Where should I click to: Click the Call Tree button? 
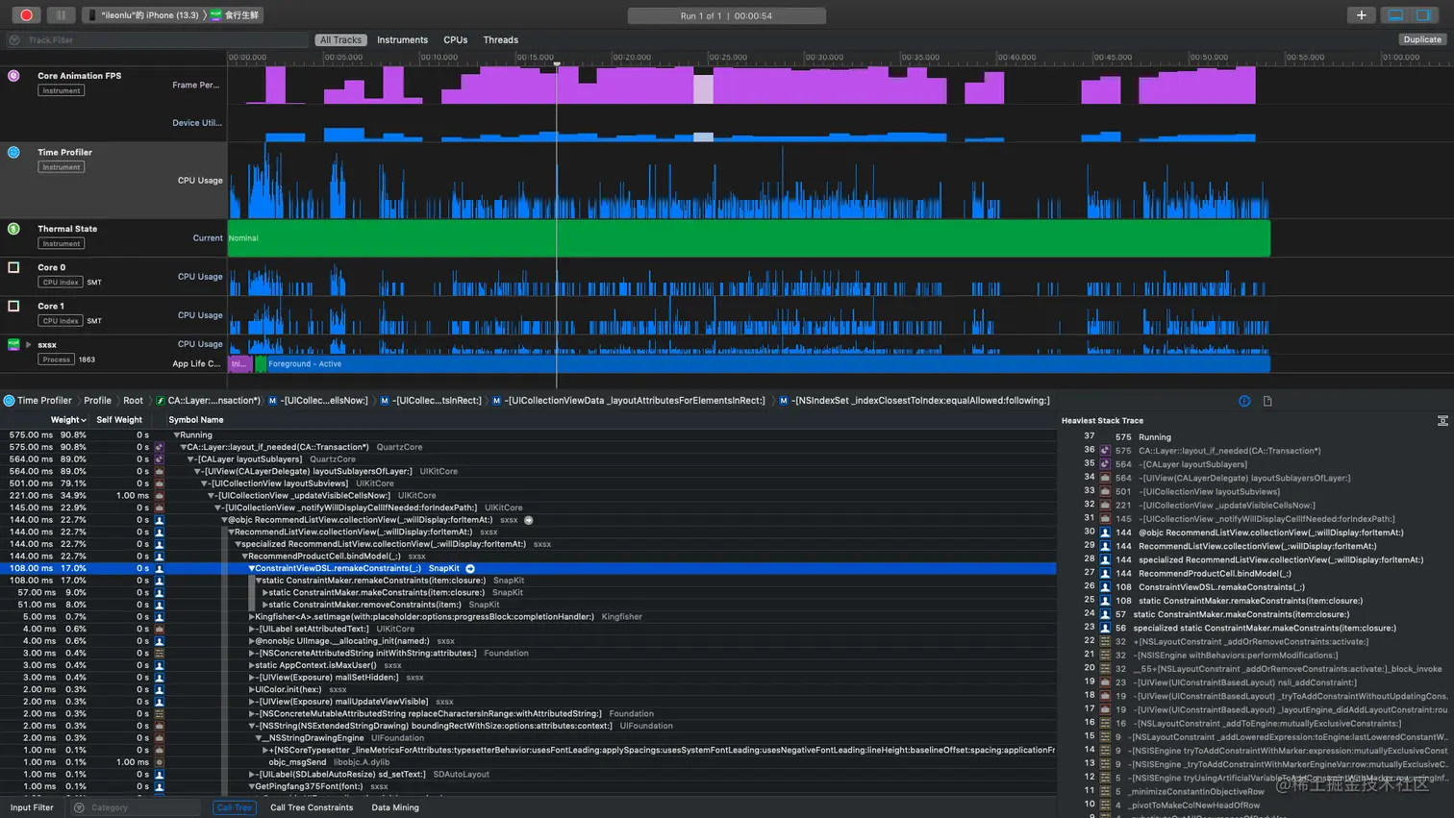pos(234,807)
